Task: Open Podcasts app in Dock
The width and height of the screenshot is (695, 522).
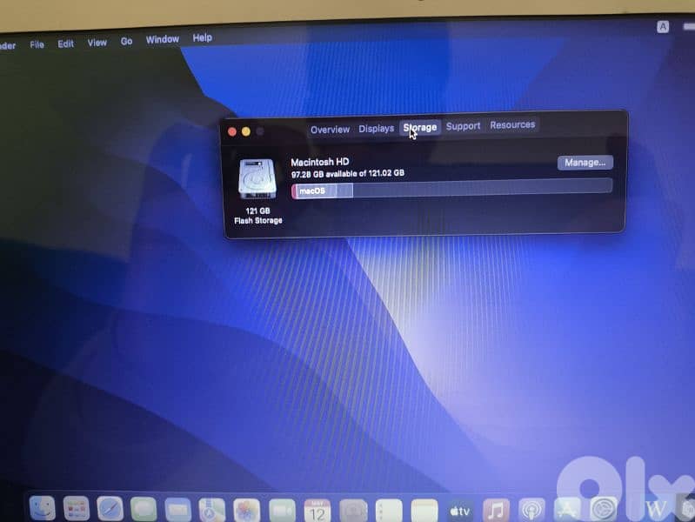Action: click(x=531, y=511)
